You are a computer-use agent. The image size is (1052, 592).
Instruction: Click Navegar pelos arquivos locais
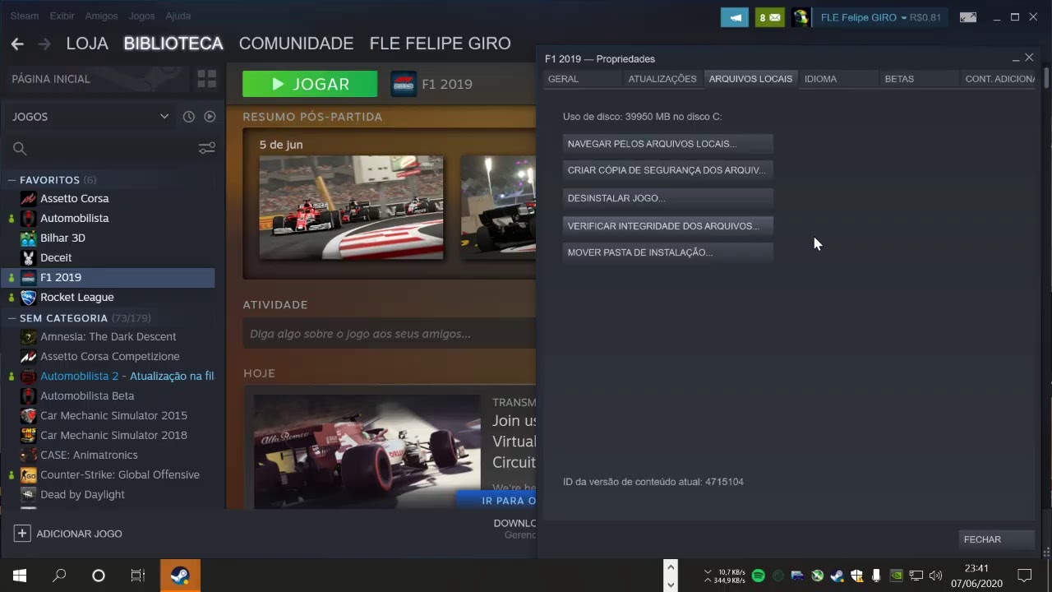click(x=668, y=144)
